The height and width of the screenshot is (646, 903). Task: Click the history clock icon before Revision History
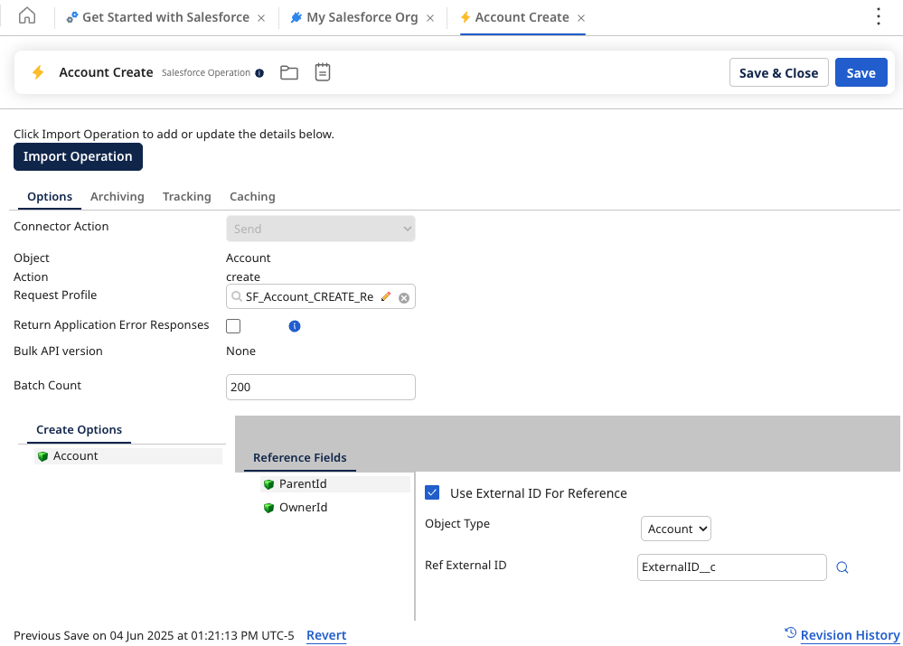tap(791, 635)
